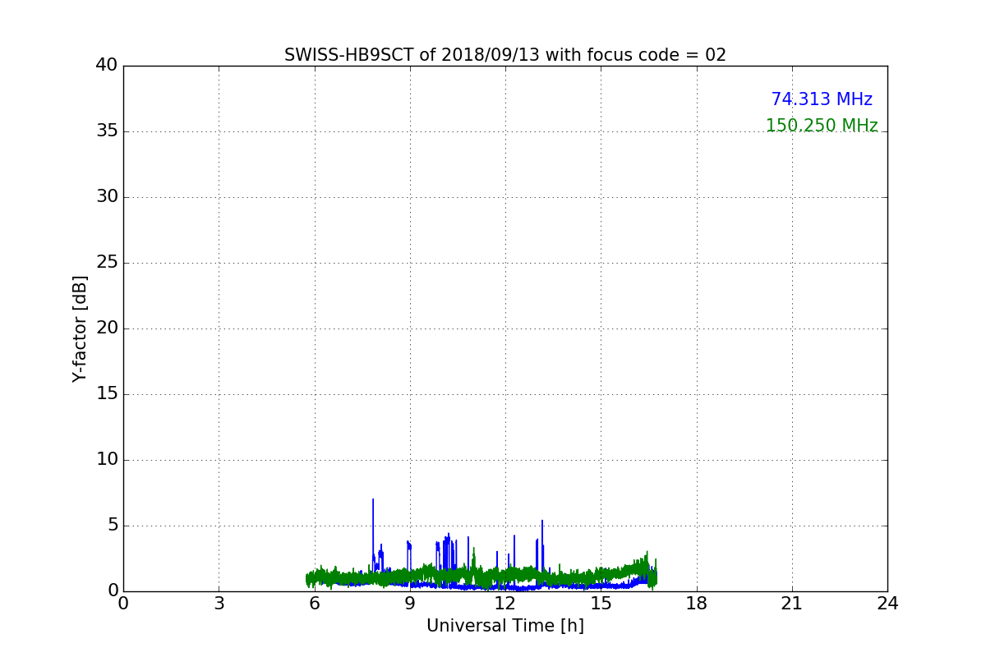986x657 pixels.
Task: Click x-axis tick label 3
Action: pos(219,604)
